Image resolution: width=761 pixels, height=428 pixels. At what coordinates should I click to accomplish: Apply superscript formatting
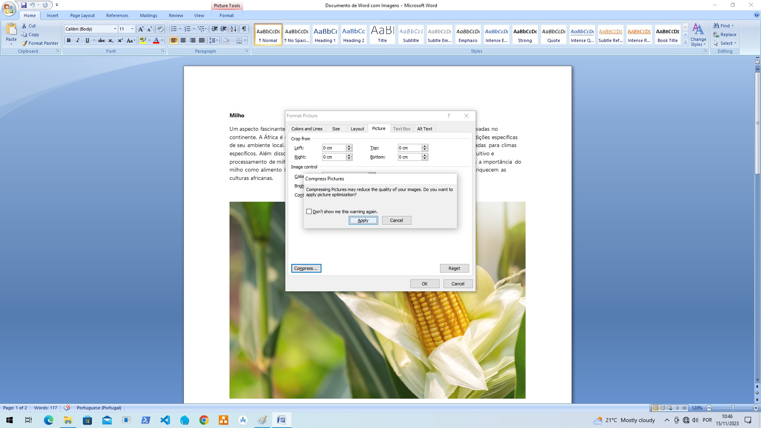point(120,40)
